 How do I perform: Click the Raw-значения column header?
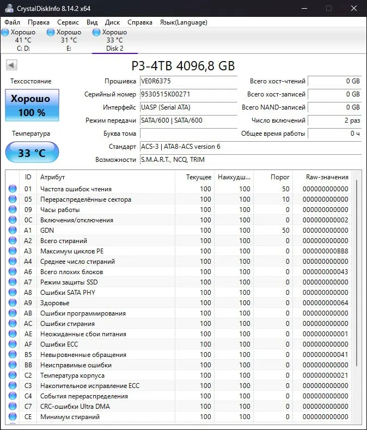322,177
